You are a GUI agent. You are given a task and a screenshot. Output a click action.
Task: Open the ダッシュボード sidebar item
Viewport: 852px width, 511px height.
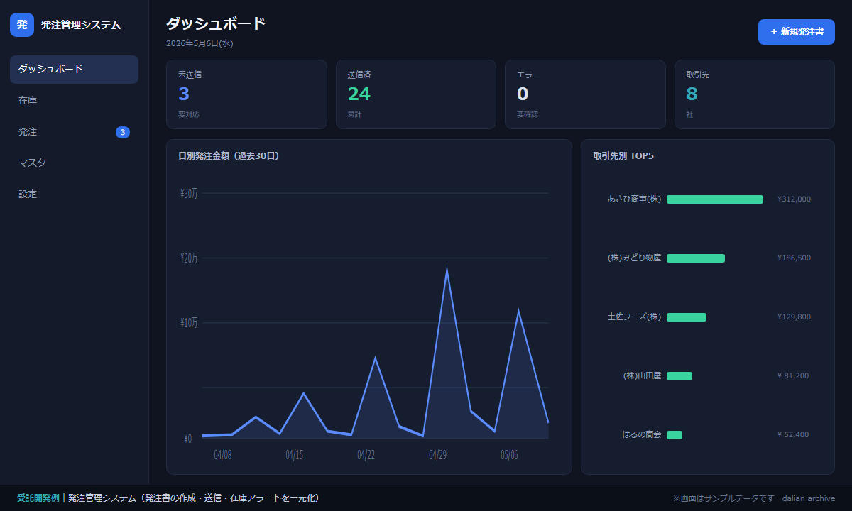(x=74, y=70)
